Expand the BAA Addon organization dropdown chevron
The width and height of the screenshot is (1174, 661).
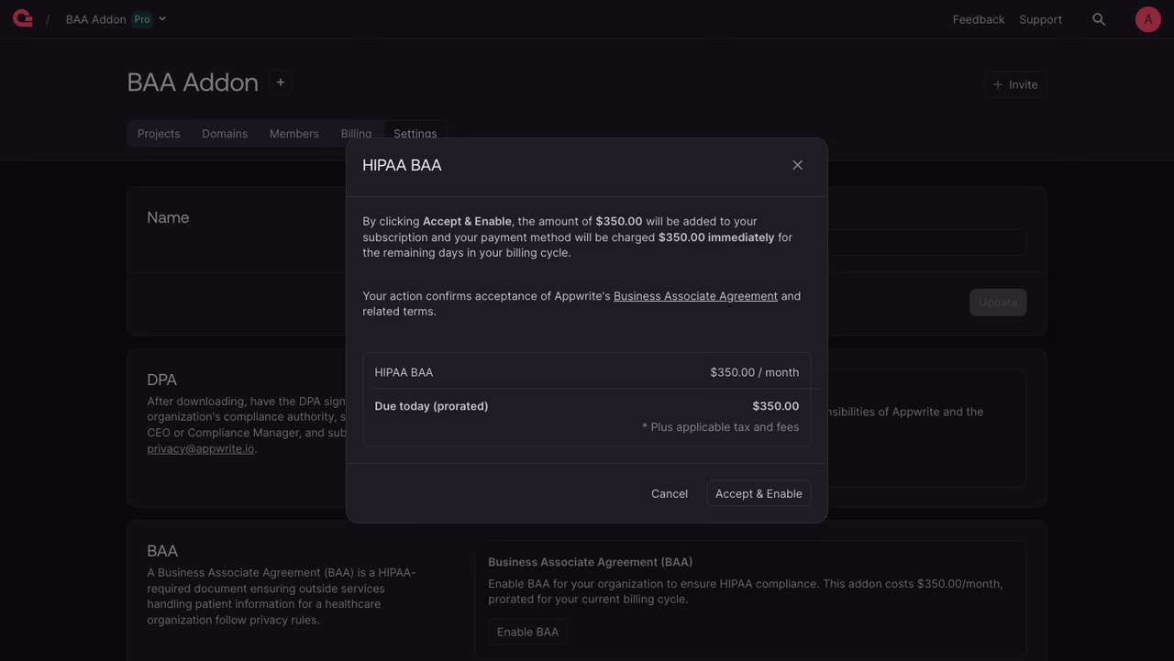pyautogui.click(x=162, y=19)
